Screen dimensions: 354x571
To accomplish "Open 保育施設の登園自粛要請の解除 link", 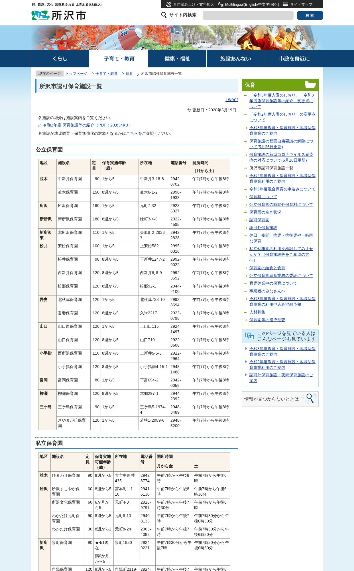I will [281, 144].
